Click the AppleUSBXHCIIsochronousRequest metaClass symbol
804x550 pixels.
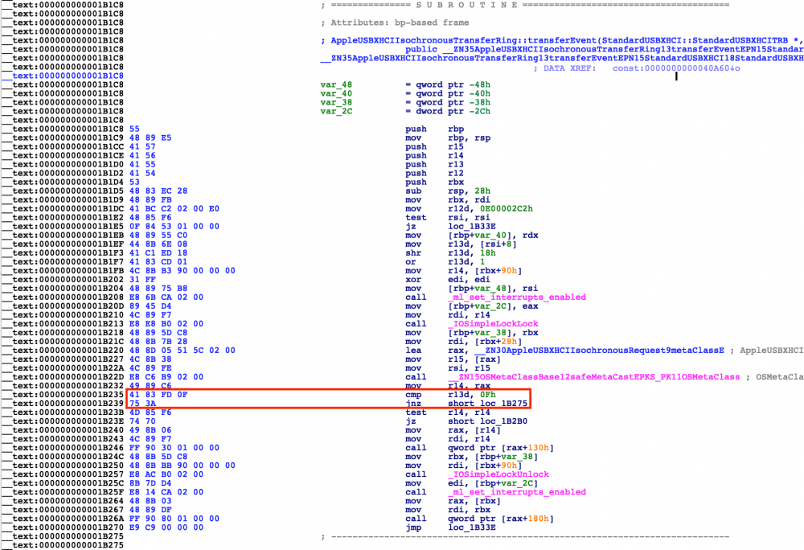[599, 351]
